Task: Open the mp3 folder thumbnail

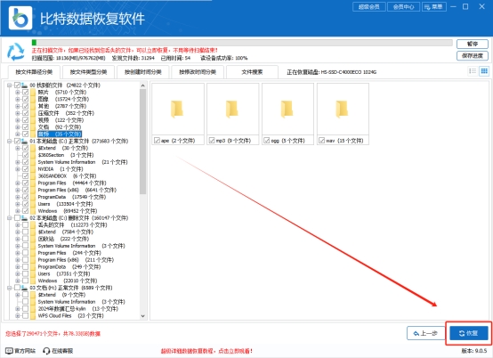Action: coord(232,110)
